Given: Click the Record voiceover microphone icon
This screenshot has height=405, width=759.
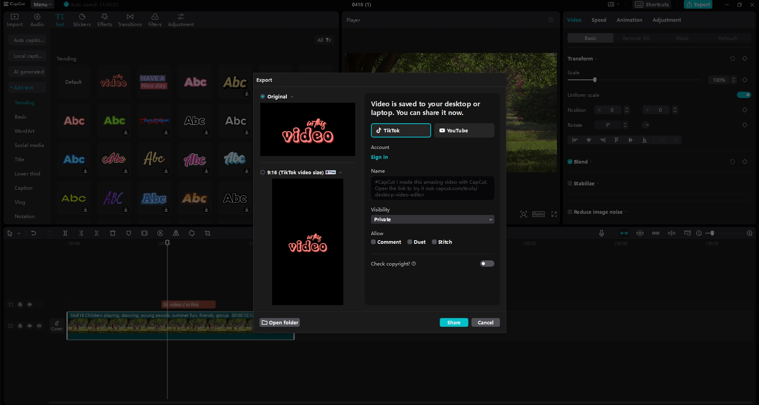Looking at the screenshot, I should click(x=602, y=233).
